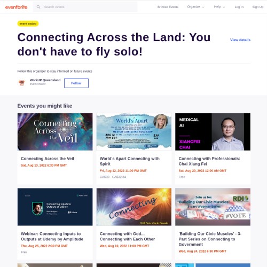Select Log In from the header
Viewport: 267px width, 267px height.
(x=239, y=7)
